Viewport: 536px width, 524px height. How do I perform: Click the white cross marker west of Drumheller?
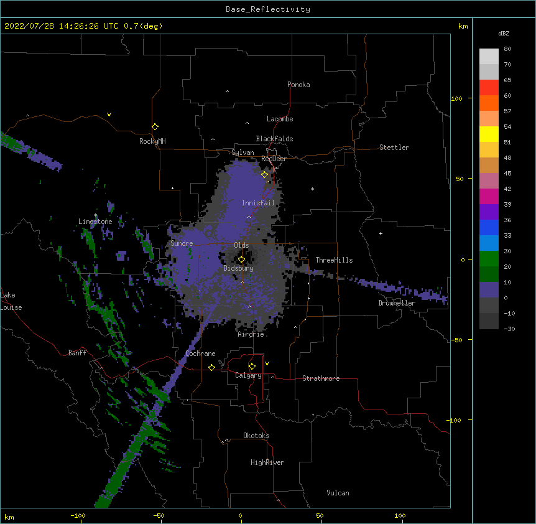pos(381,233)
